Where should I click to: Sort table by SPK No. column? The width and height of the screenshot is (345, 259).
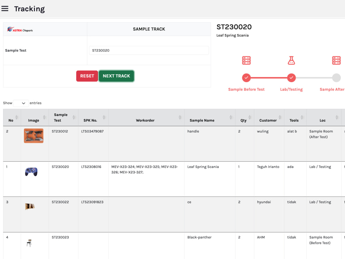point(104,117)
